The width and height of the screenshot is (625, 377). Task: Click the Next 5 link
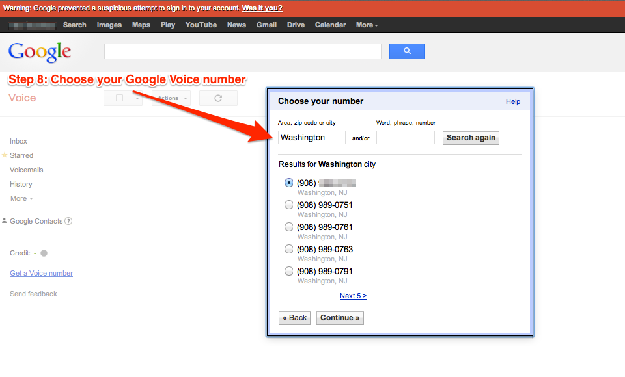[x=353, y=296]
